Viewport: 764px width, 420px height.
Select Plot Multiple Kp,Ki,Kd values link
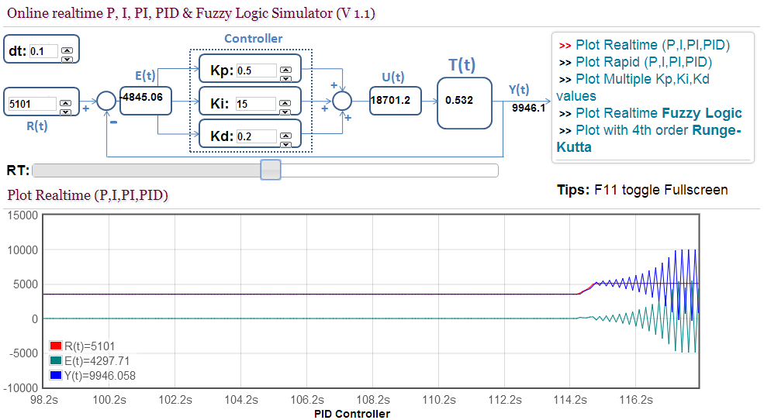[x=642, y=79]
